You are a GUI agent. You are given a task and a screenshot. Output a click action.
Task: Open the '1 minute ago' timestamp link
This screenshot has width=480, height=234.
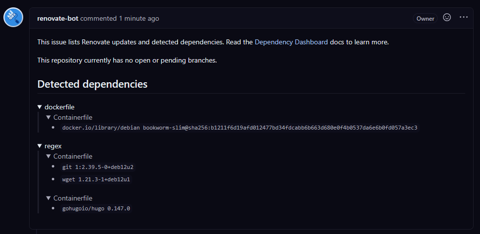pos(139,18)
